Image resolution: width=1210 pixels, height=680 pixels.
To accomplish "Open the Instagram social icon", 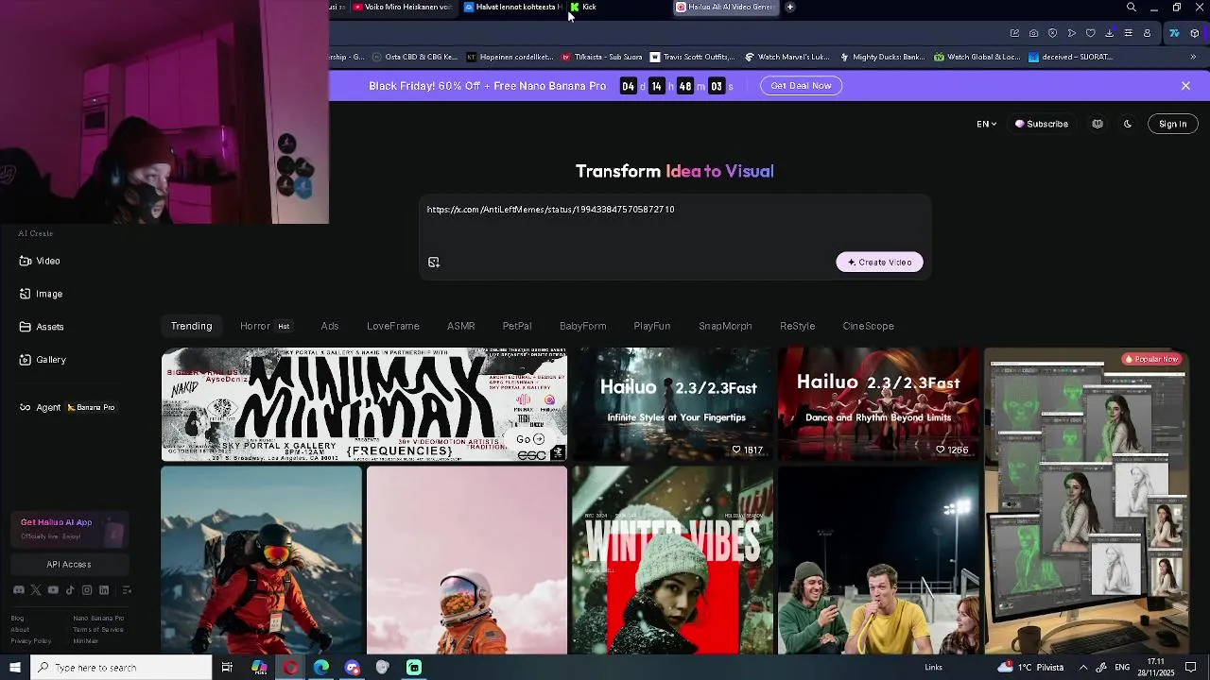I will coord(87,590).
